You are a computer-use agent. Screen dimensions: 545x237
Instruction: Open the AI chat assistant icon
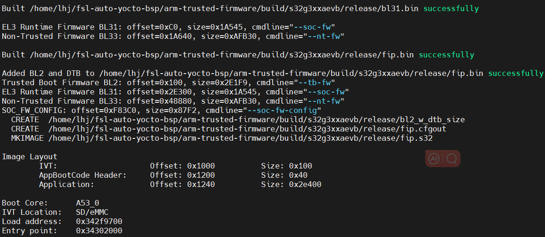434,159
